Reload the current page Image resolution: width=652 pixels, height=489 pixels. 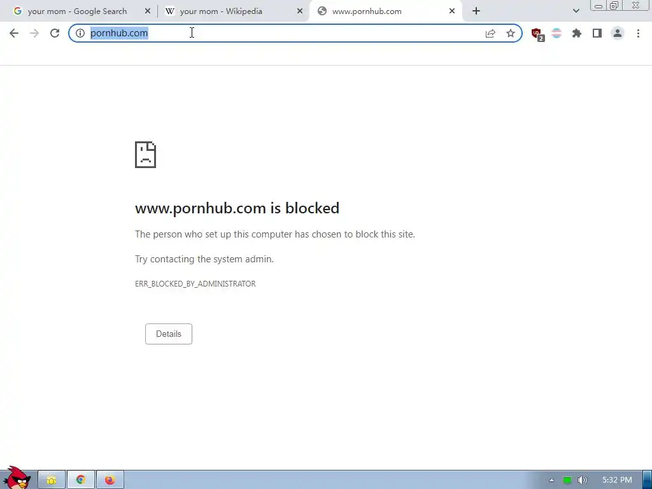(x=55, y=33)
